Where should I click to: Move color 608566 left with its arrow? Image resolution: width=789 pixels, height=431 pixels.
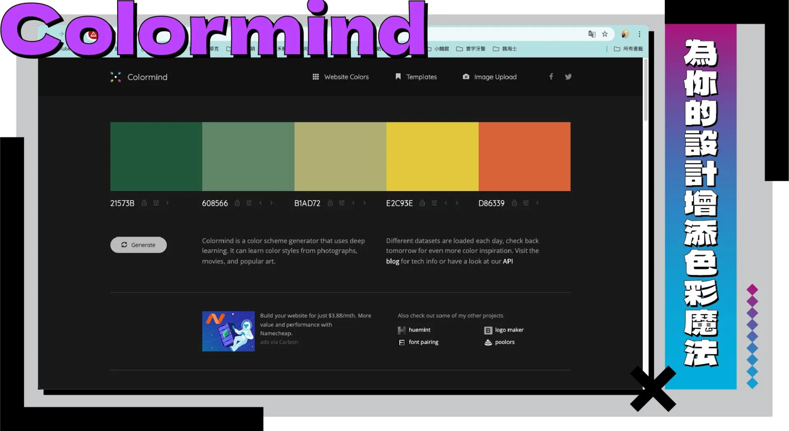260,203
